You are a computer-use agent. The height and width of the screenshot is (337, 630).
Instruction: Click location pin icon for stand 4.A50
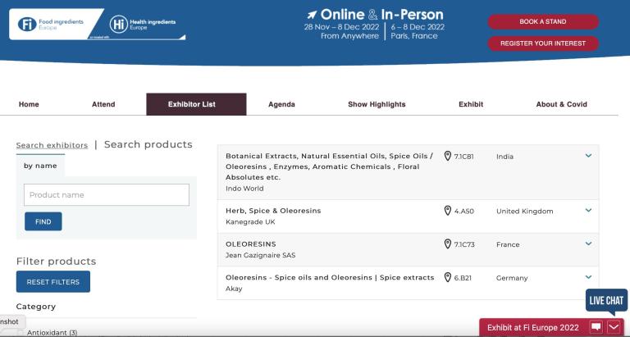[x=448, y=211]
